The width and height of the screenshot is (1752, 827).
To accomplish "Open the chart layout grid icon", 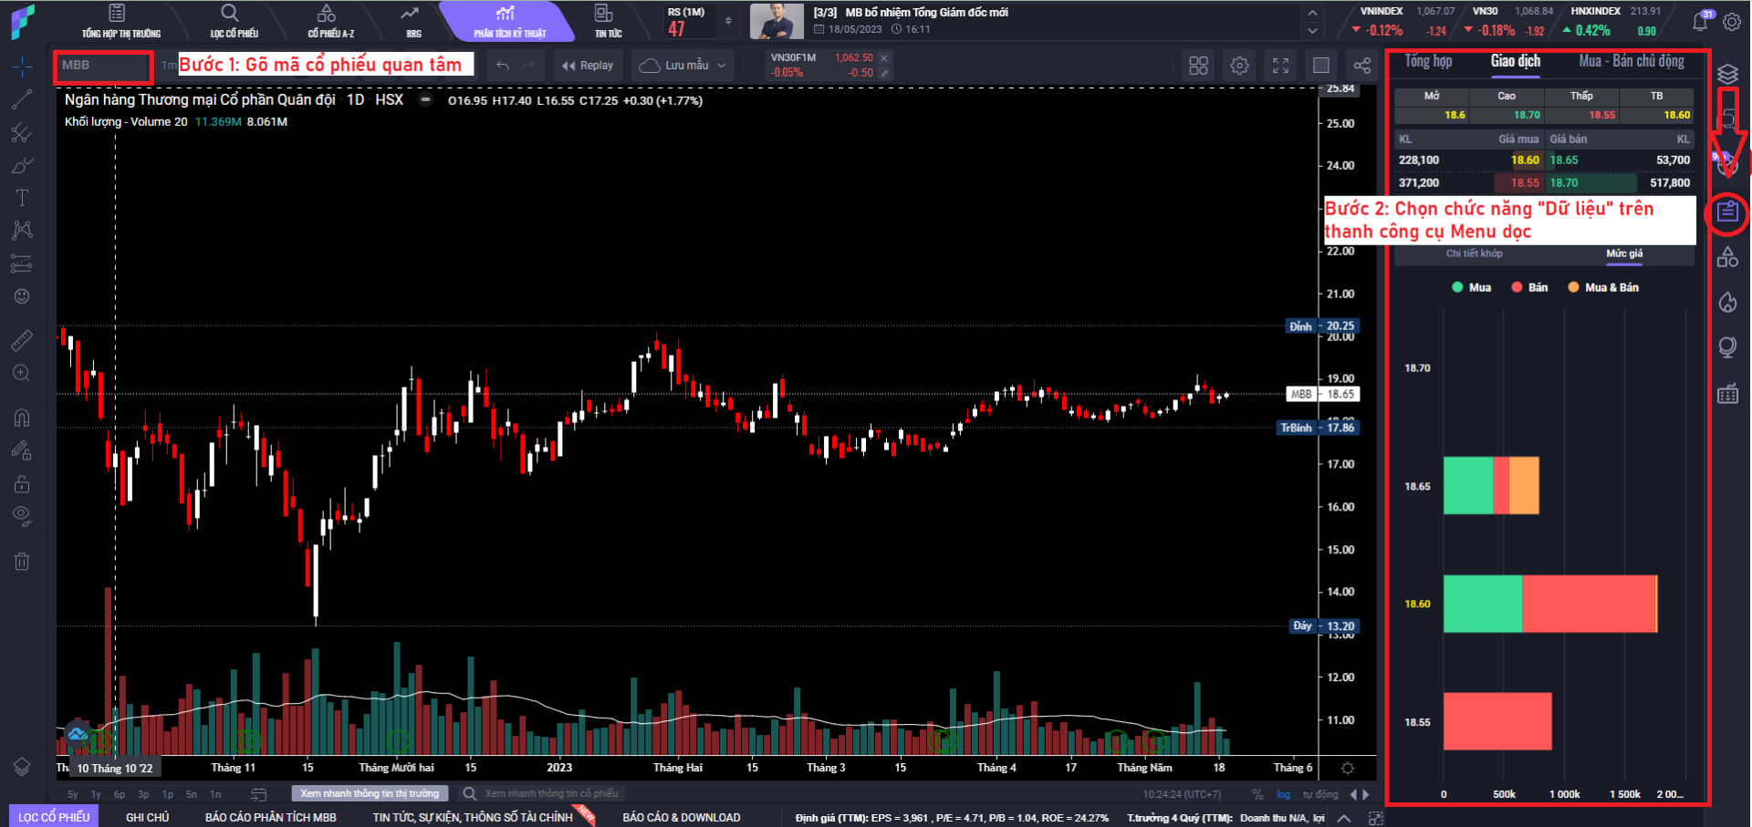I will point(1198,66).
